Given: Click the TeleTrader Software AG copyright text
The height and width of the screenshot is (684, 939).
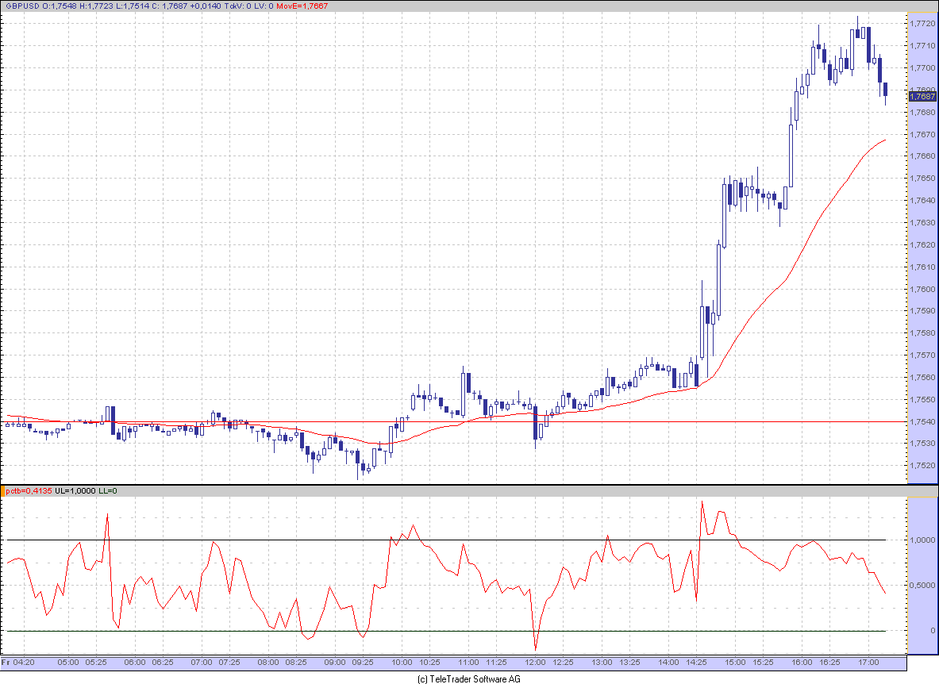Looking at the screenshot, I should tap(469, 678).
